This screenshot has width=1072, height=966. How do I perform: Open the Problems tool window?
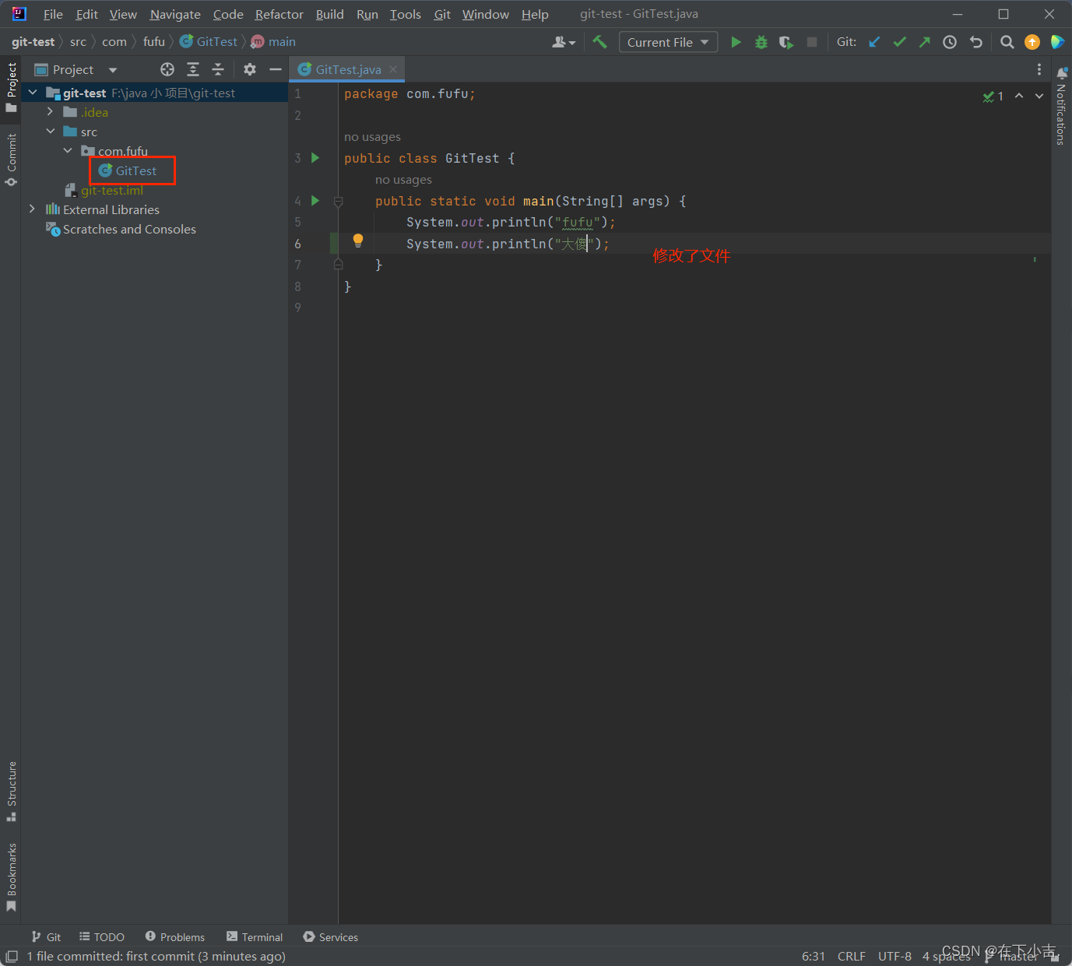coord(175,937)
